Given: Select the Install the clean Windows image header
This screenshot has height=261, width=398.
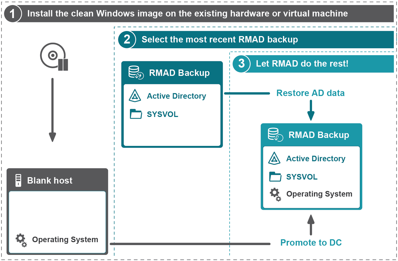Looking at the screenshot, I should [x=188, y=14].
